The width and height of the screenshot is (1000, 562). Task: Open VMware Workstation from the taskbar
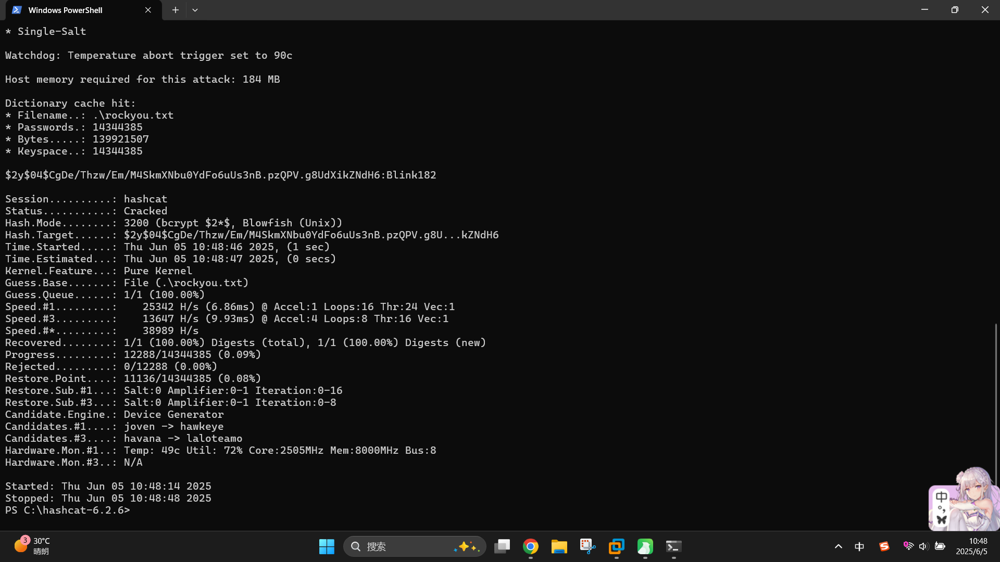(617, 546)
